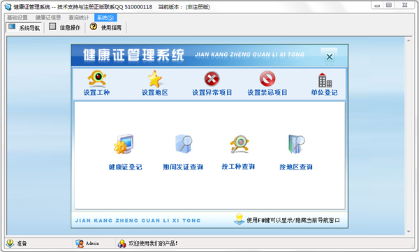This screenshot has width=419, height=252.
Task: Click the 按地区查询 label
Action: point(296,167)
